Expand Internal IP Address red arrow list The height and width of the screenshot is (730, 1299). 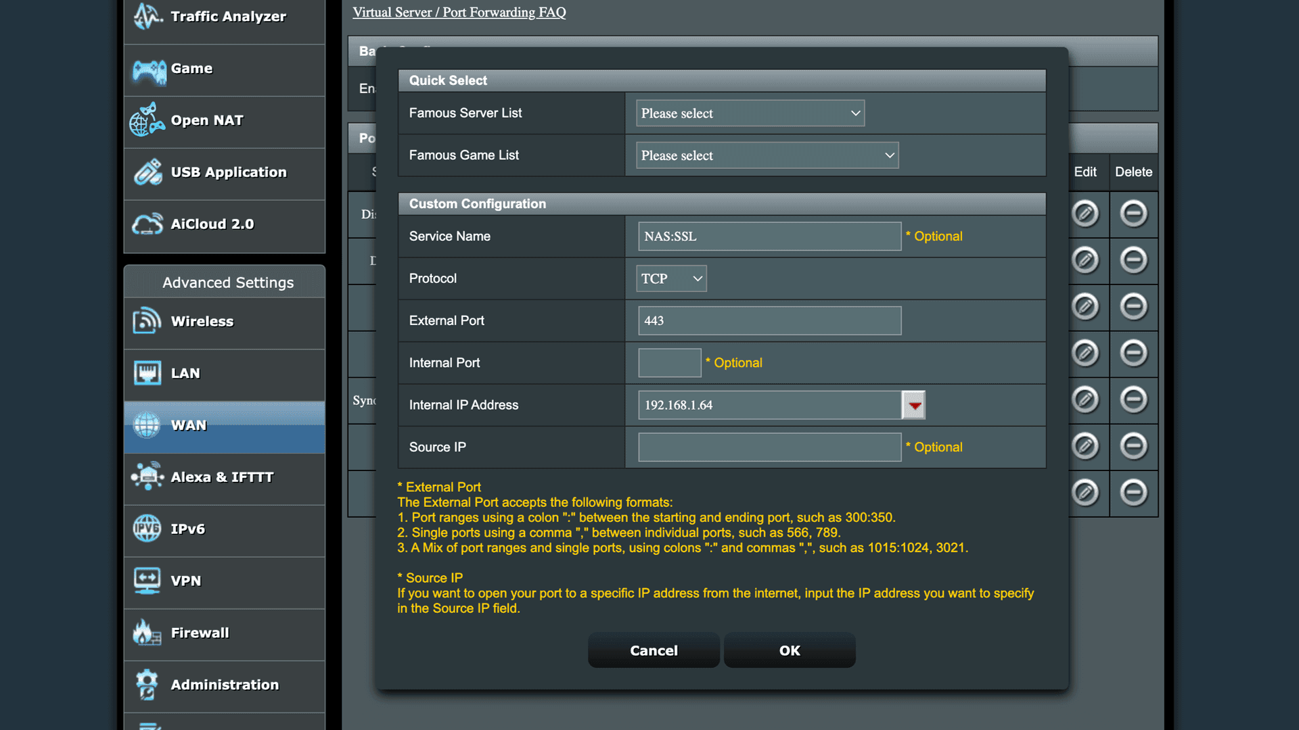point(914,405)
